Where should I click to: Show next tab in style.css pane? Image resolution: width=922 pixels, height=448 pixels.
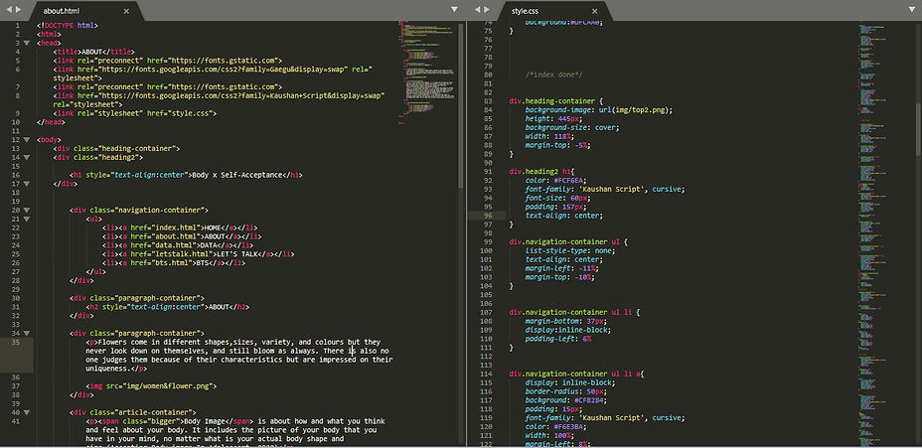click(486, 9)
